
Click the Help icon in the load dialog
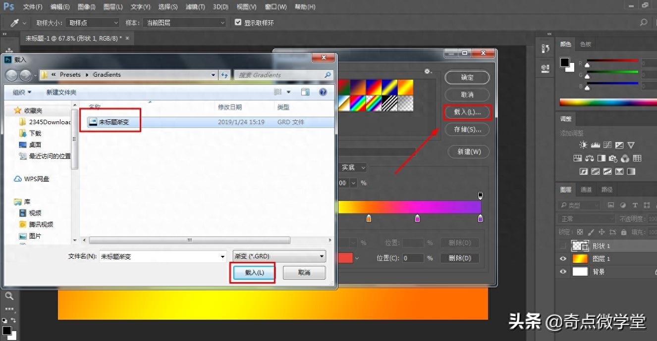pos(323,92)
